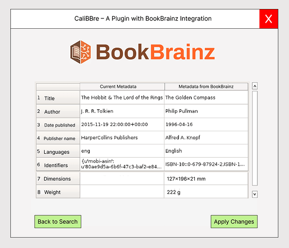Click the HarperCollins Publishers cell
The image size is (289, 248).
[x=122, y=138]
